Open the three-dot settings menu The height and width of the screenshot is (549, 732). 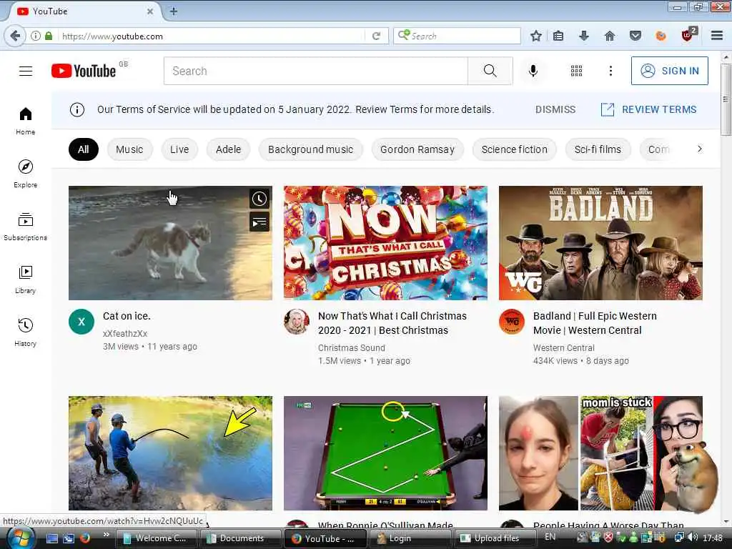point(610,71)
